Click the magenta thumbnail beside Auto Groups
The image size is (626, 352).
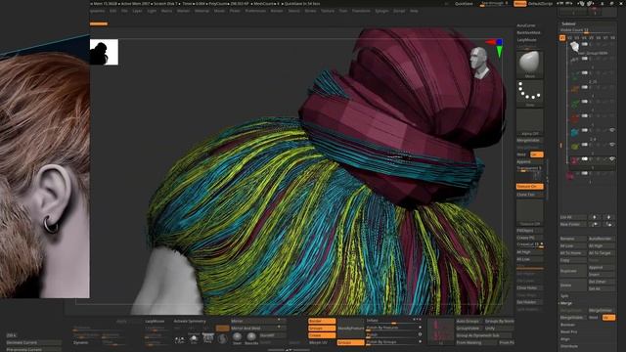[x=440, y=330]
